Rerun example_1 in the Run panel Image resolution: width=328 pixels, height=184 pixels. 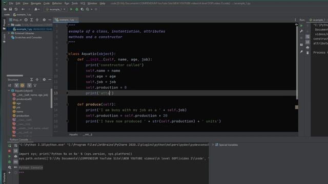(301, 26)
